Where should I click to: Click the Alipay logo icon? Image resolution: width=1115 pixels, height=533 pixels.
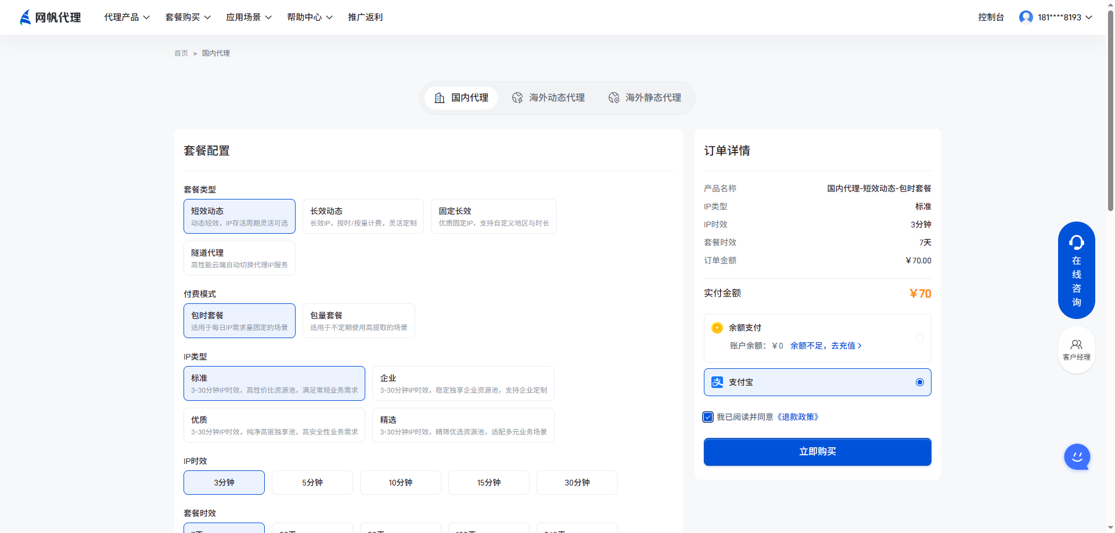pyautogui.click(x=717, y=382)
